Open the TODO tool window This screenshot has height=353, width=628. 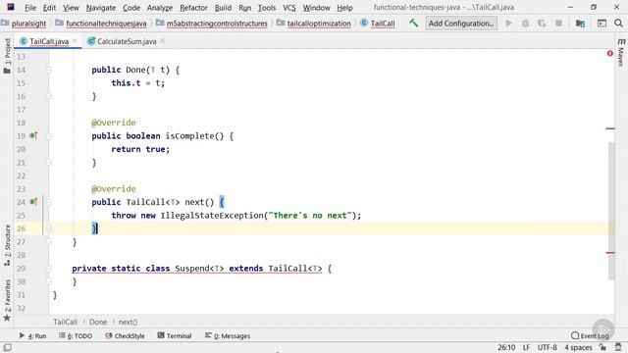pos(76,335)
